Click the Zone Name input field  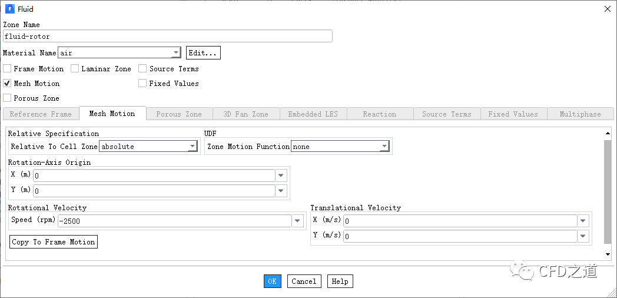168,37
